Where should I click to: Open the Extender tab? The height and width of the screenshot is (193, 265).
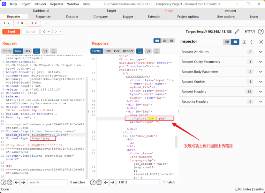154,17
